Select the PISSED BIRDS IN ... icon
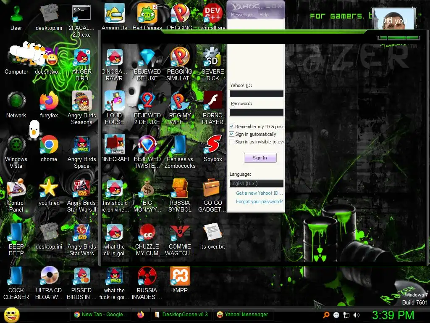Image resolution: width=430 pixels, height=323 pixels. (x=82, y=283)
